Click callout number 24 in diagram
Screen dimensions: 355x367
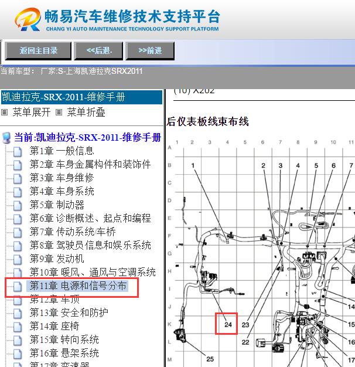(228, 325)
